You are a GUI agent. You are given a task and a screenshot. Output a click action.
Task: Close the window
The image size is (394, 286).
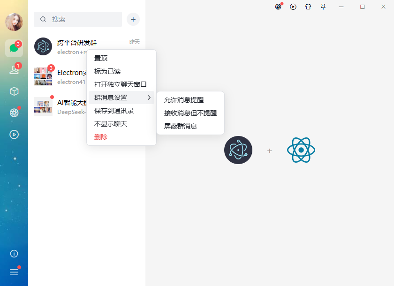[383, 7]
